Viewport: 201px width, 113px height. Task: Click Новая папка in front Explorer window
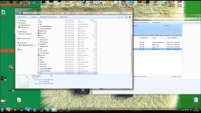[x=63, y=17]
